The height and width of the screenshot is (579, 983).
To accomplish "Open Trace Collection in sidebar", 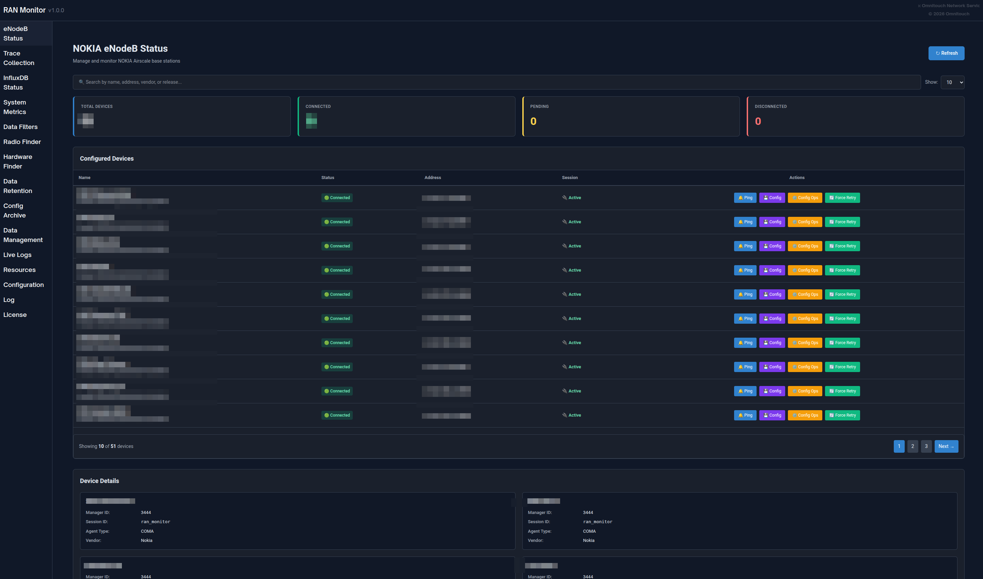I will click(19, 58).
